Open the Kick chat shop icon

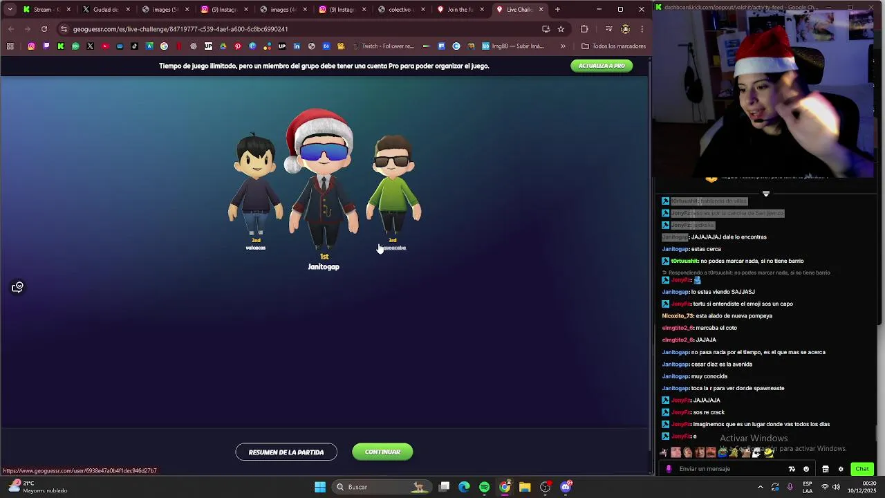coord(826,469)
